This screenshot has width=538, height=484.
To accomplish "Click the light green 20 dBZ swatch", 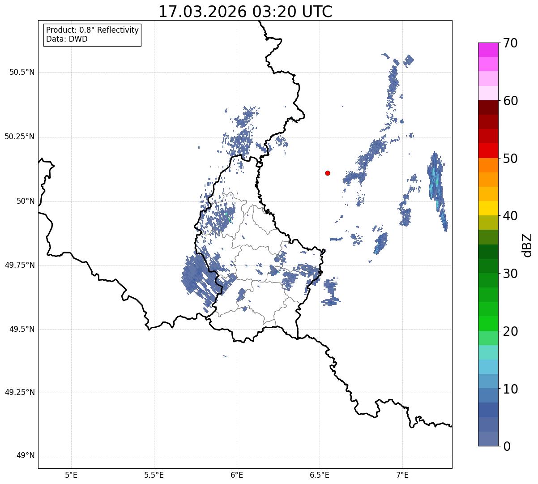I will (488, 338).
